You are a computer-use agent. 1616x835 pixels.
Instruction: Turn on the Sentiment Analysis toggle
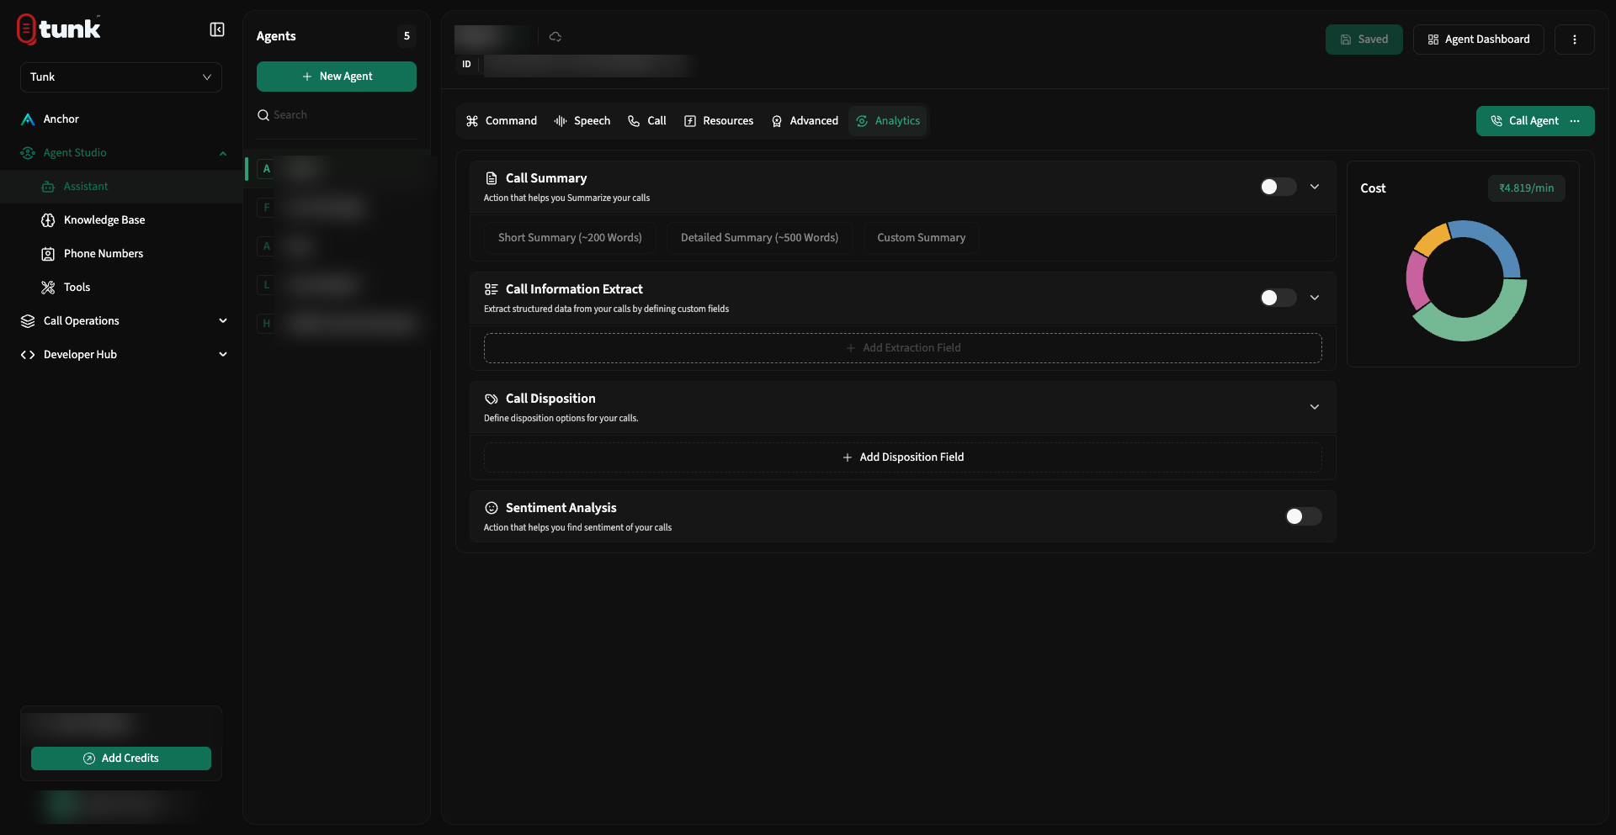pyautogui.click(x=1303, y=516)
